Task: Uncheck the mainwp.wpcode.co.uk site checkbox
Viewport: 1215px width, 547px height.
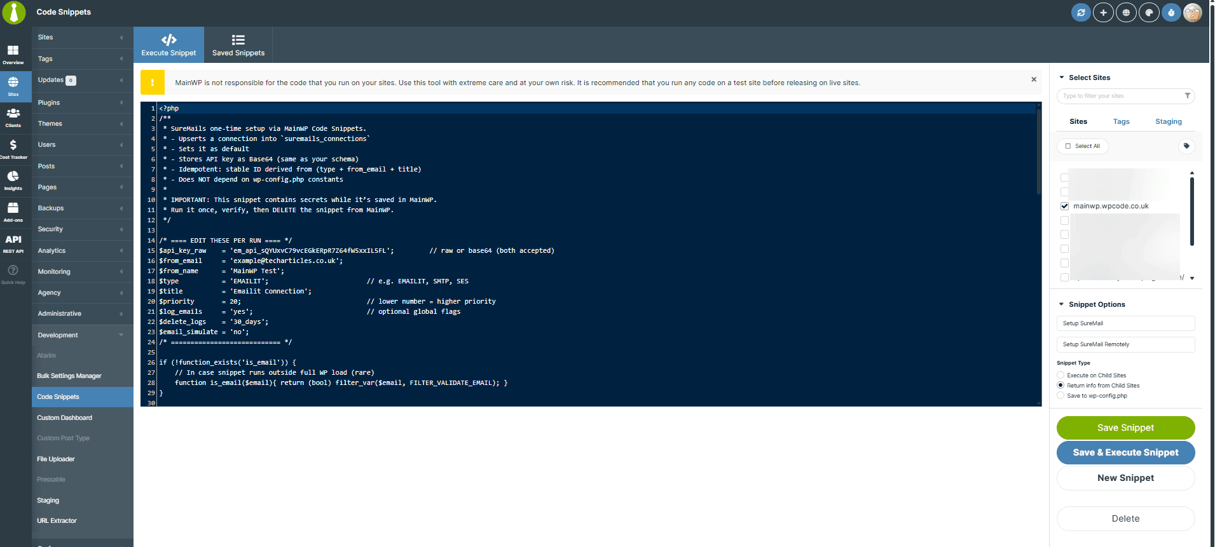Action: (x=1064, y=206)
